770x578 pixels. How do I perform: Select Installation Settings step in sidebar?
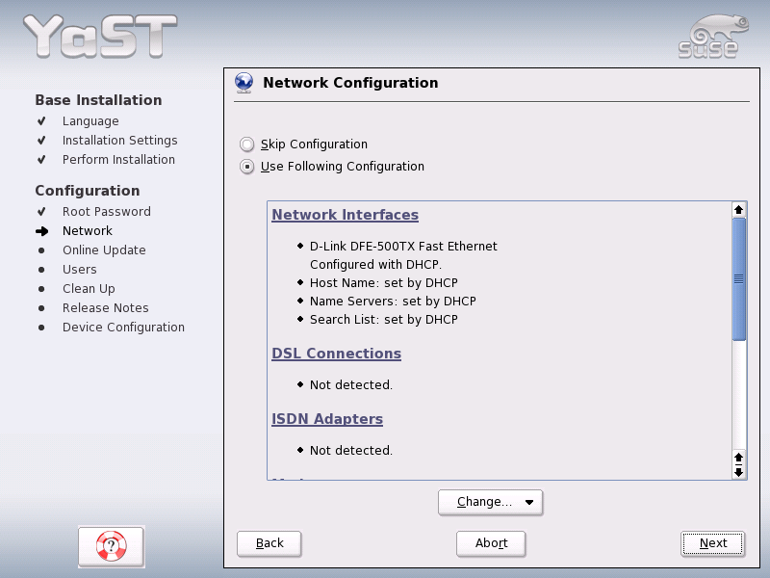point(119,140)
